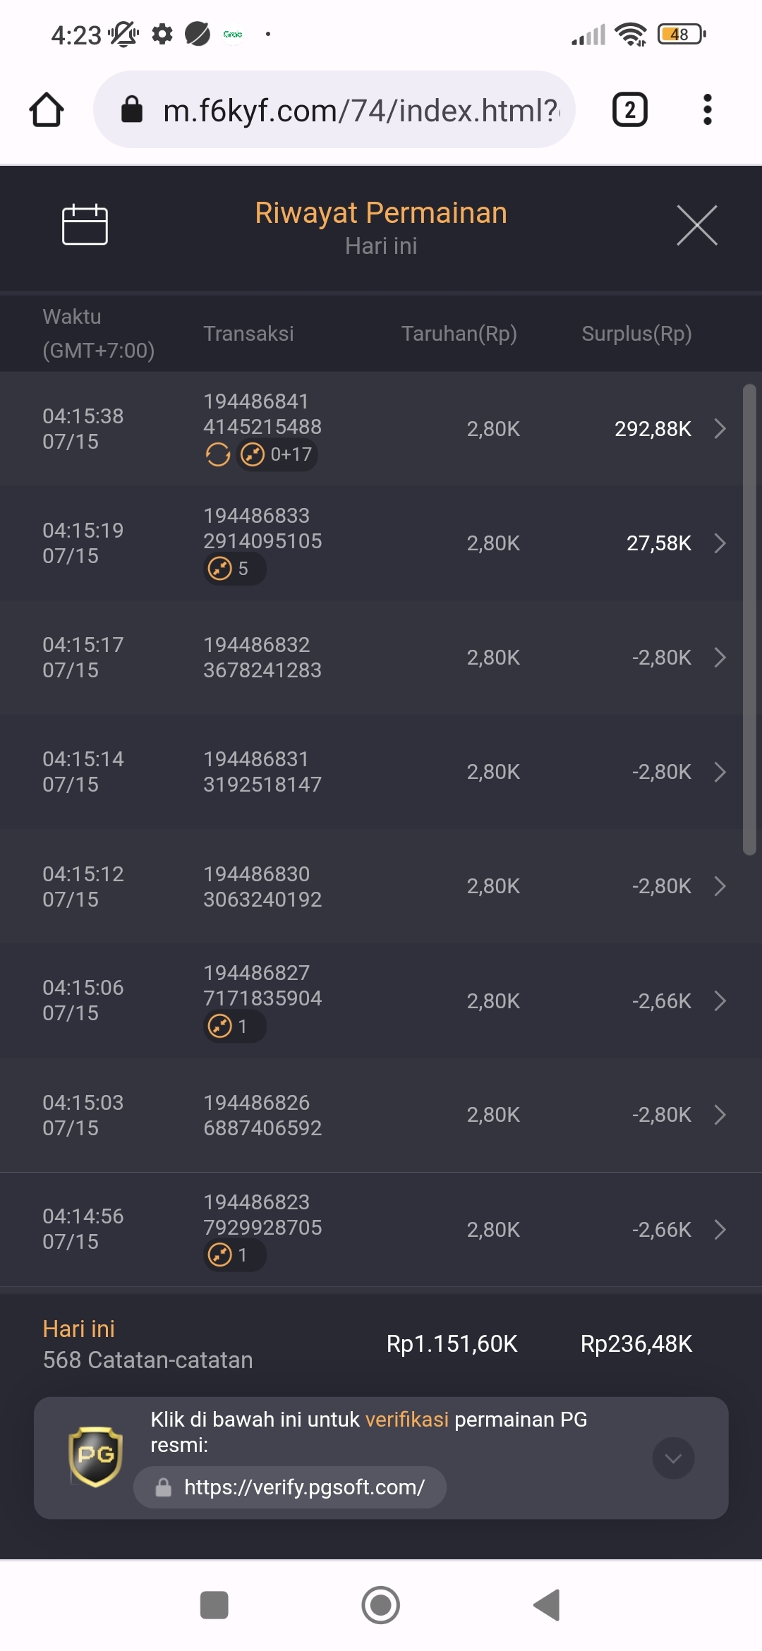
Task: Tap the browser home icon
Action: [47, 110]
